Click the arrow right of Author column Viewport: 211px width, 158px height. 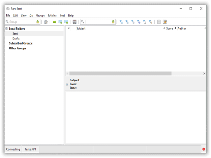coord(205,28)
